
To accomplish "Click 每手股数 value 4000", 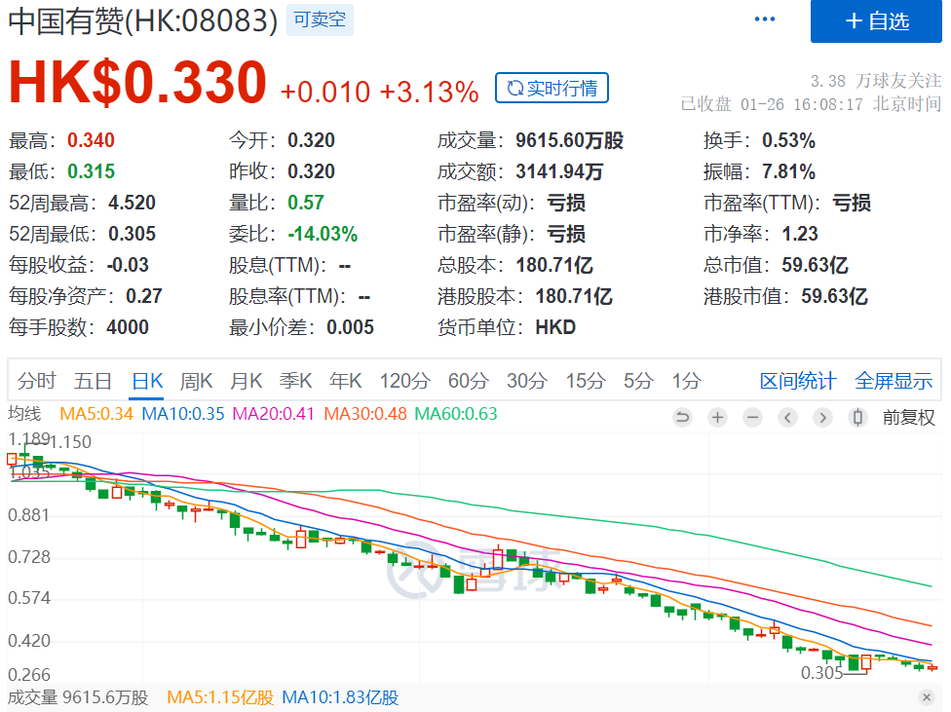I will click(128, 327).
